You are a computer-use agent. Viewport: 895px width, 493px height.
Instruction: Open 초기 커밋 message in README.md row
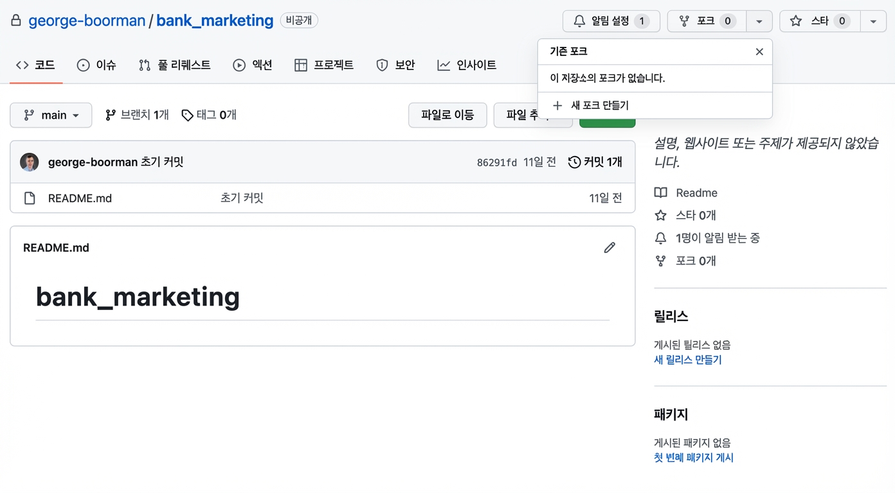(242, 198)
